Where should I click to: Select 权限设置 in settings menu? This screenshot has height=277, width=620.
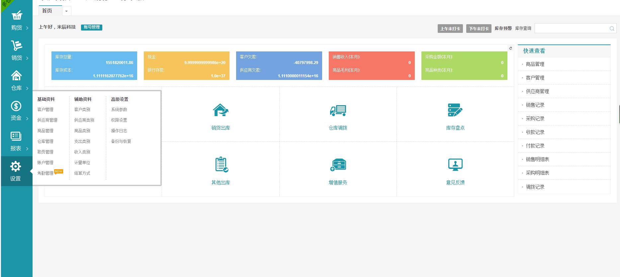click(x=119, y=120)
